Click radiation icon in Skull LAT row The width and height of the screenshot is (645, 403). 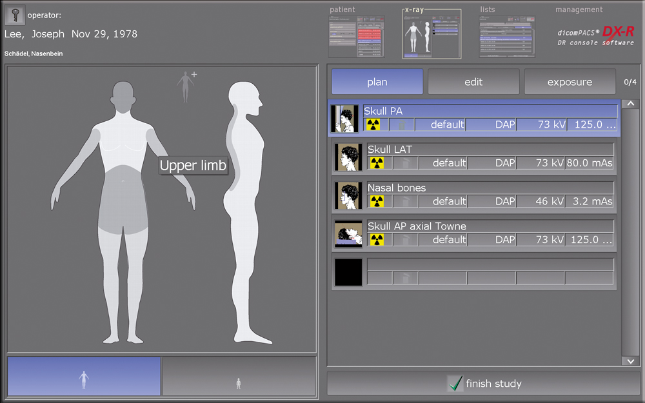click(x=377, y=163)
